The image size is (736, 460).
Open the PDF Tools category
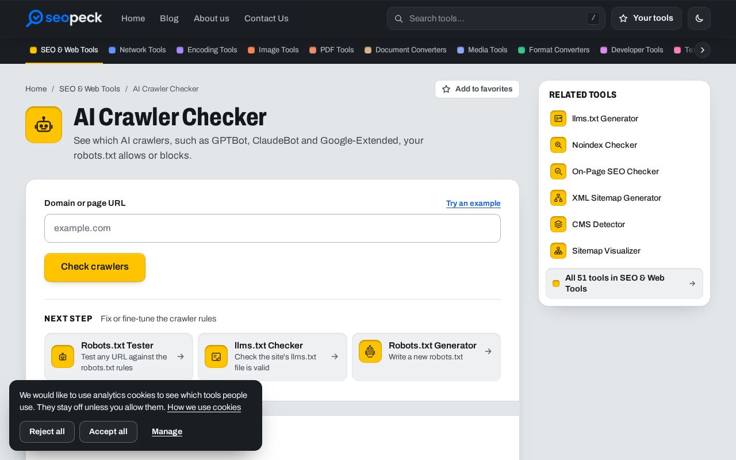332,50
